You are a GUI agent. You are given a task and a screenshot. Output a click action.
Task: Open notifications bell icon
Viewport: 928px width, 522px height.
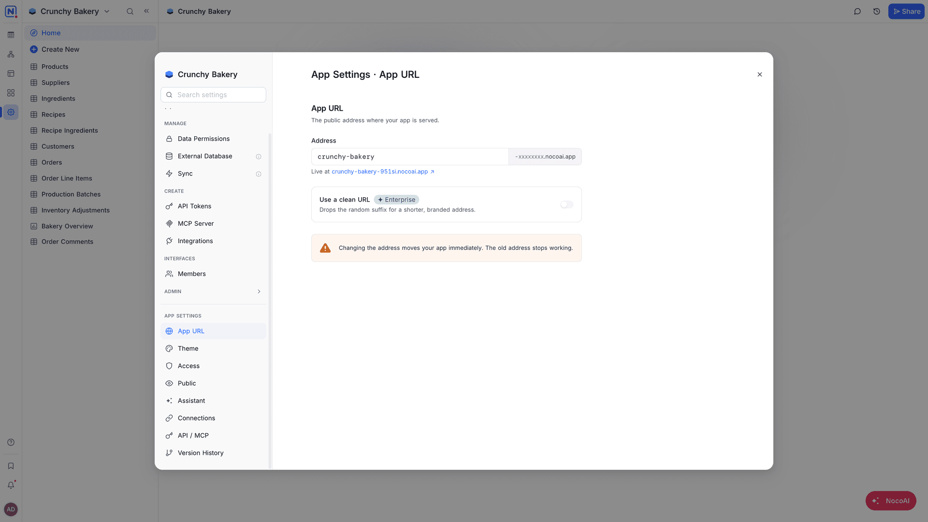[11, 485]
